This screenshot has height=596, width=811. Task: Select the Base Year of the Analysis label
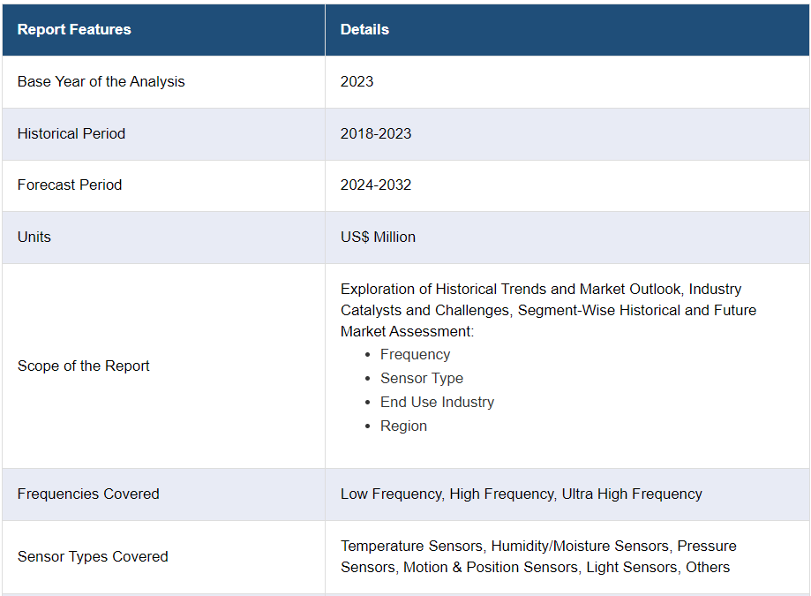pos(101,81)
